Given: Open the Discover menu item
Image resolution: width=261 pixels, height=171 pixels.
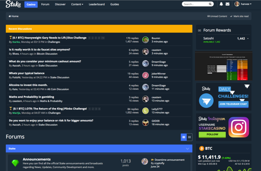Looking at the screenshot, I should (60, 4).
